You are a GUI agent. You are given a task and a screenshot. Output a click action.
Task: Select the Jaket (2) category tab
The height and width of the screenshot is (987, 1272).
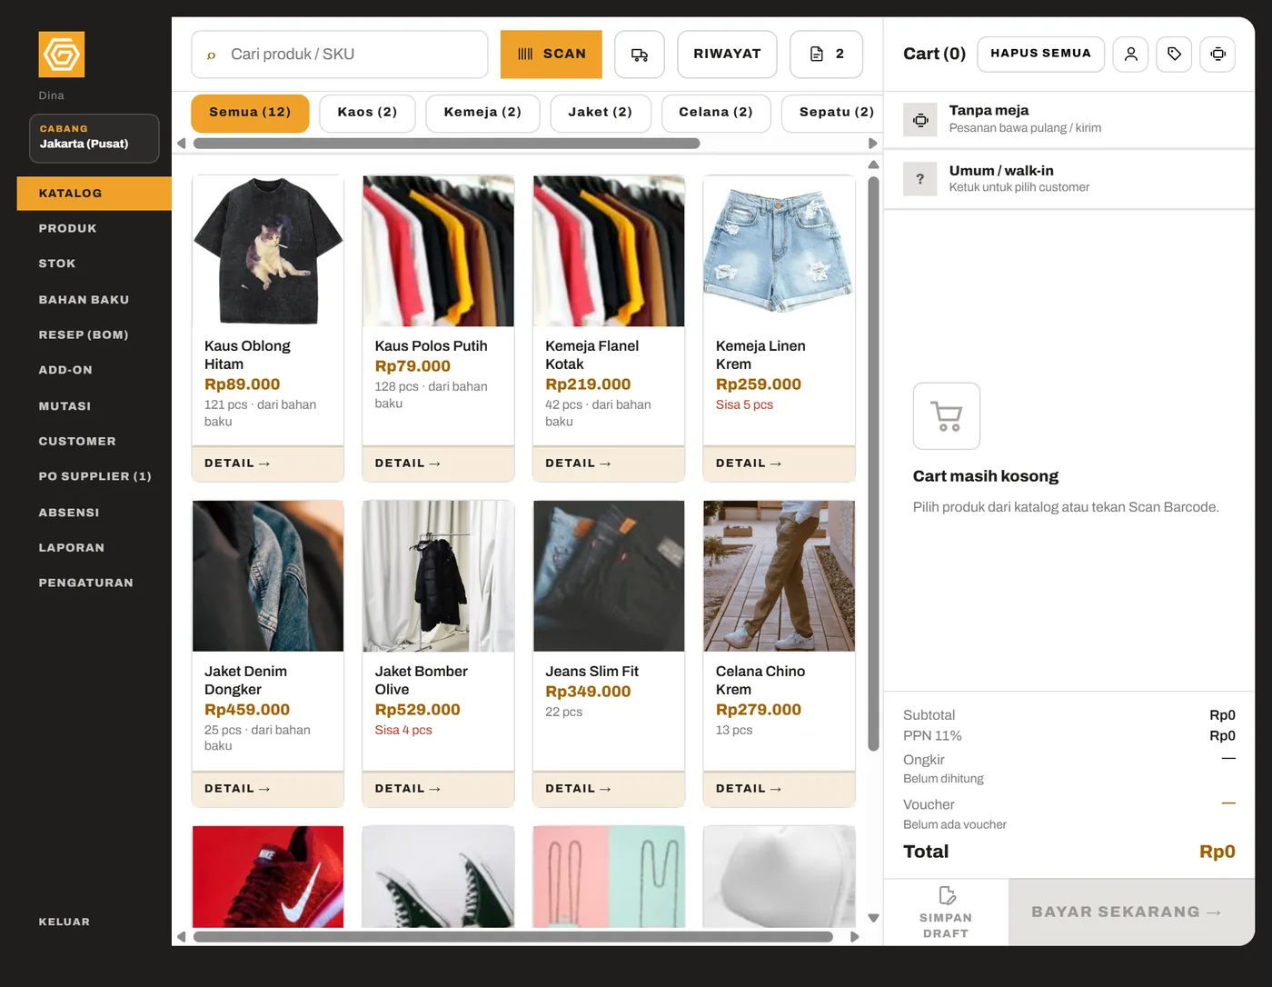point(600,113)
